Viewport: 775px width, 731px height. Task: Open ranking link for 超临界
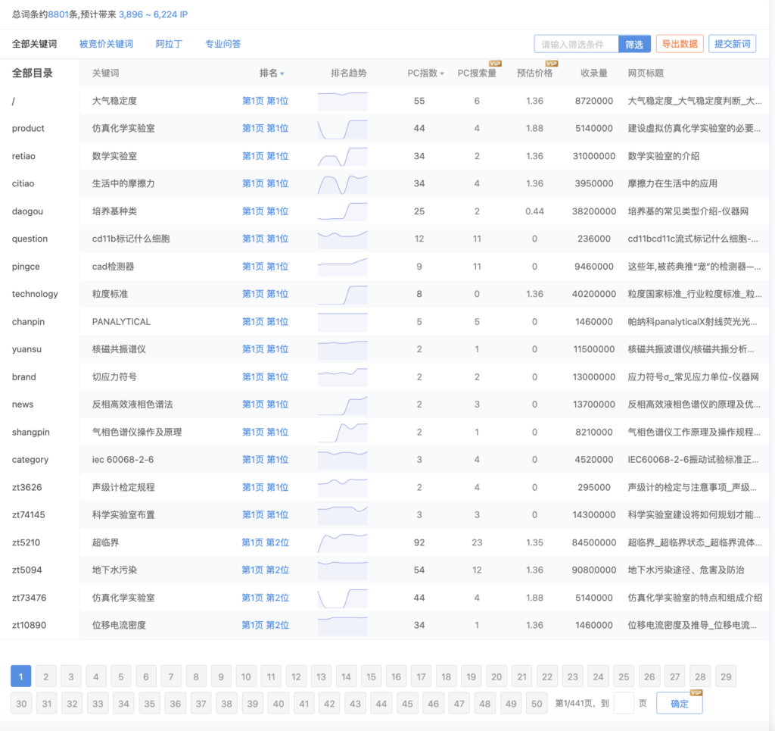pyautogui.click(x=265, y=542)
